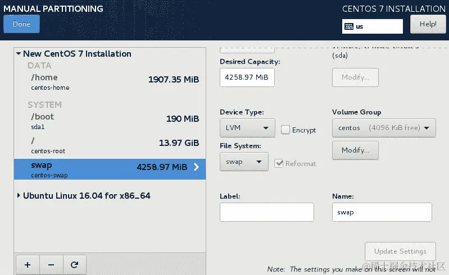The image size is (449, 275).
Task: Select the / centos-root partition
Action: (110, 145)
